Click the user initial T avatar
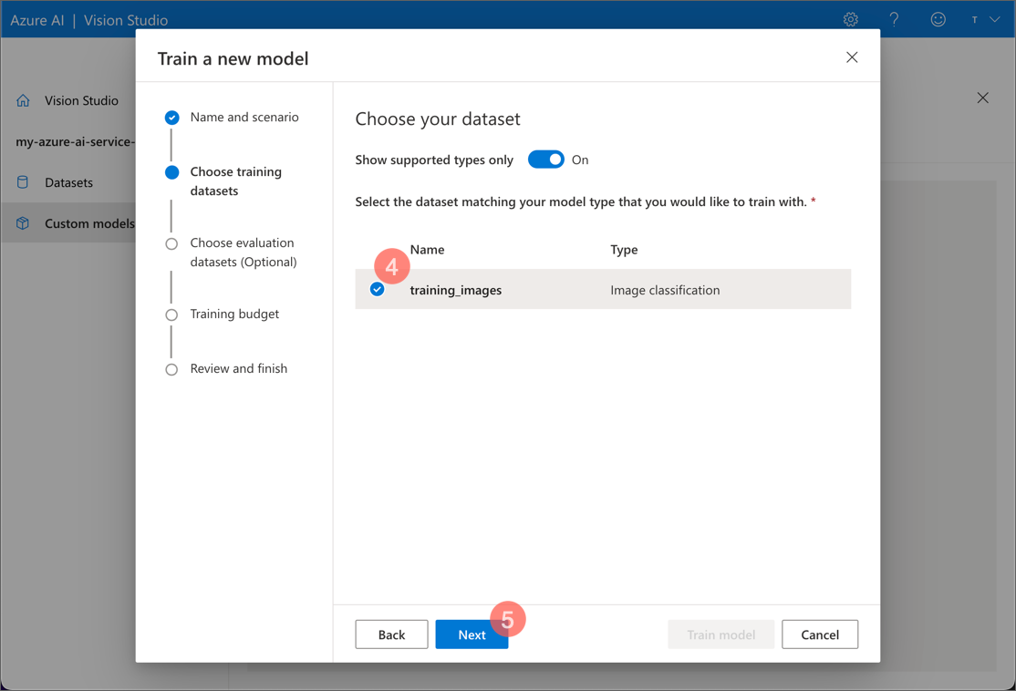1016x691 pixels. pos(975,19)
